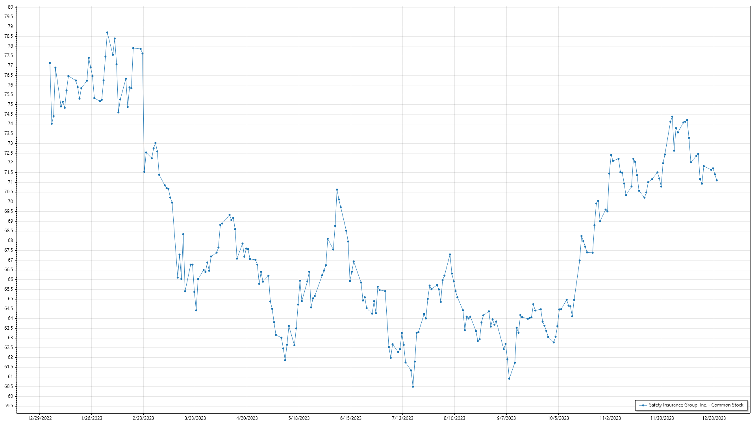Click the 12/28/2023 x-axis date label

pyautogui.click(x=714, y=418)
